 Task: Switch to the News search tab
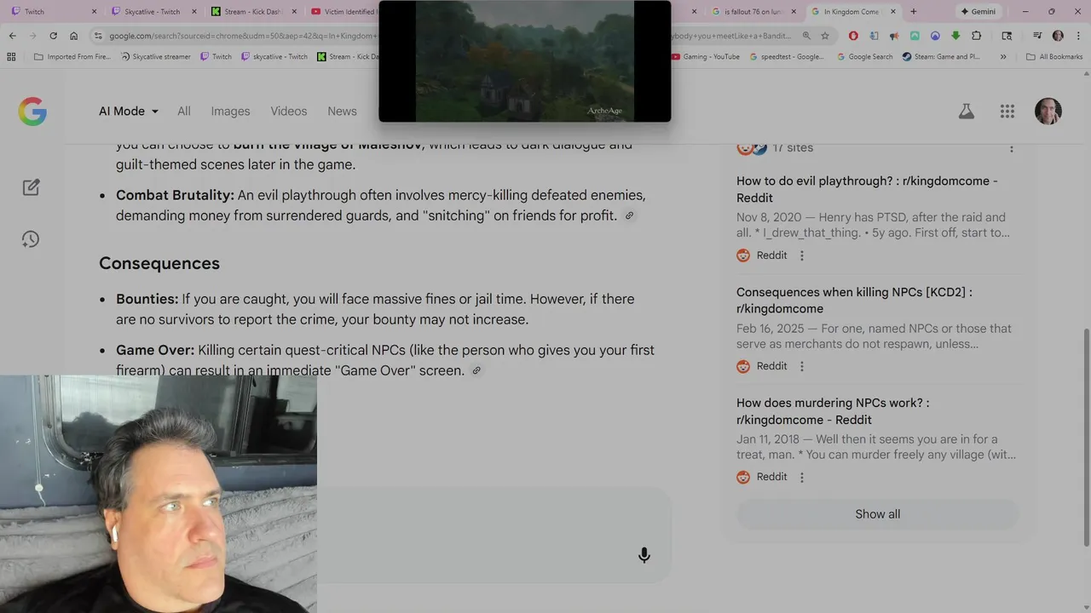point(342,112)
